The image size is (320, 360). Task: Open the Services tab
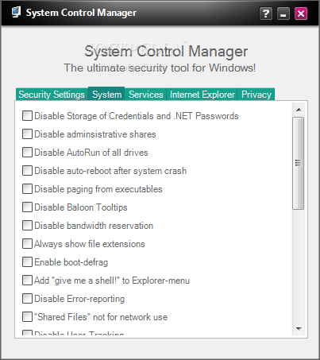point(145,95)
